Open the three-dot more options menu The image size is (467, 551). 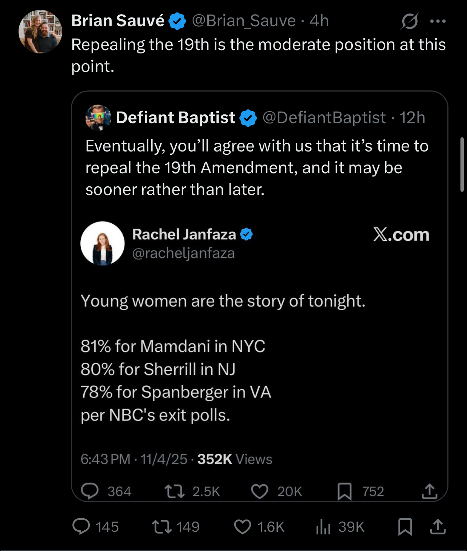pyautogui.click(x=438, y=21)
